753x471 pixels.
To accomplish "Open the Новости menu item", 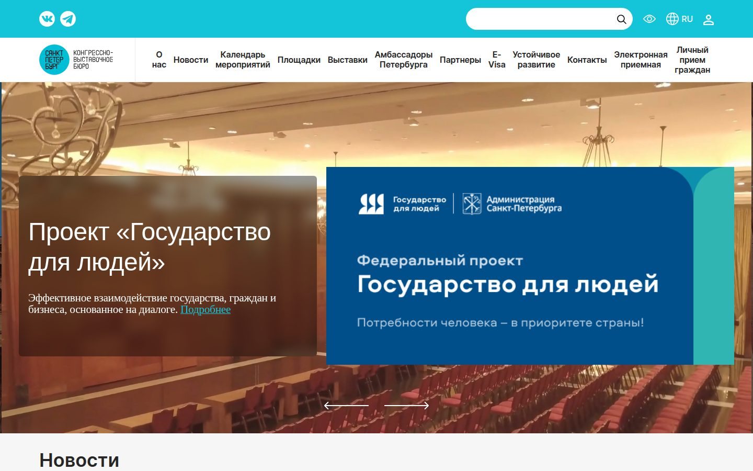I will click(191, 60).
